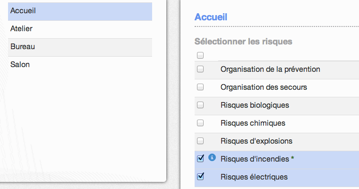Open the Atelier entry in the list

point(80,29)
